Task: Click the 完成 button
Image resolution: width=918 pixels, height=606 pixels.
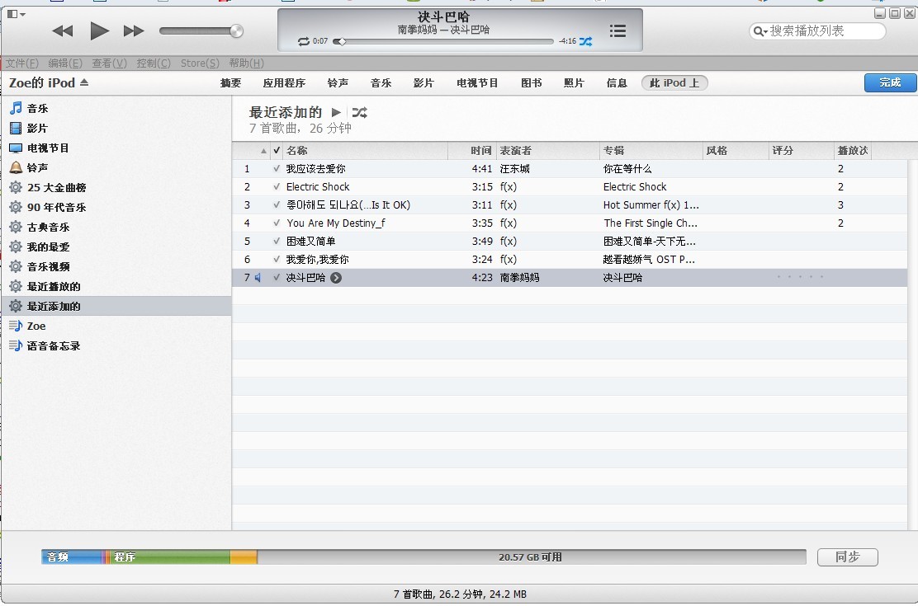Action: tap(890, 82)
